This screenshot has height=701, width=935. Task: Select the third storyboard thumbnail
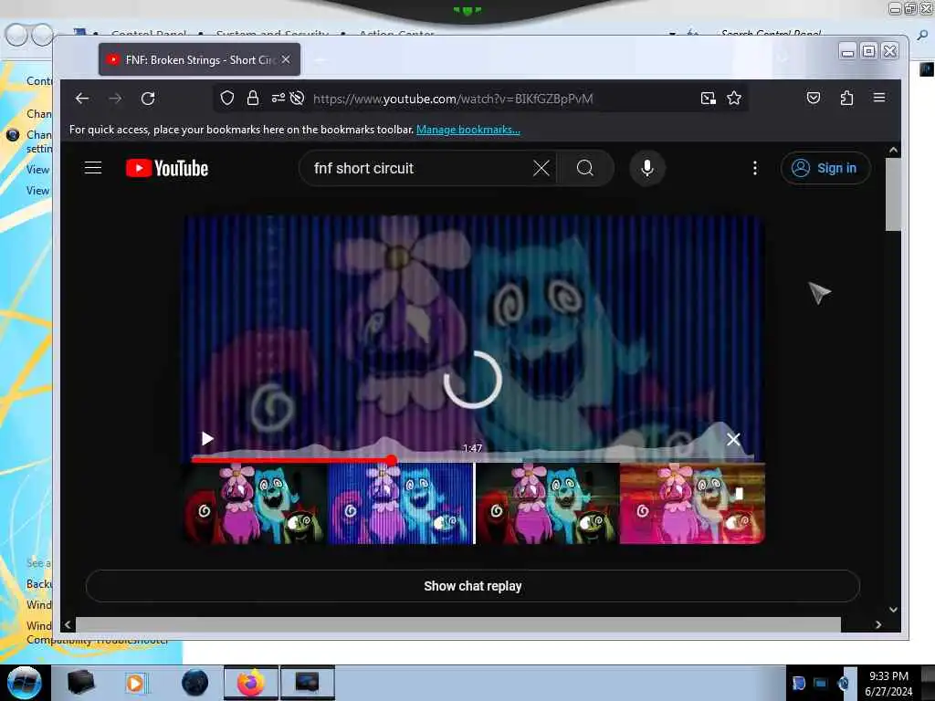pyautogui.click(x=547, y=504)
